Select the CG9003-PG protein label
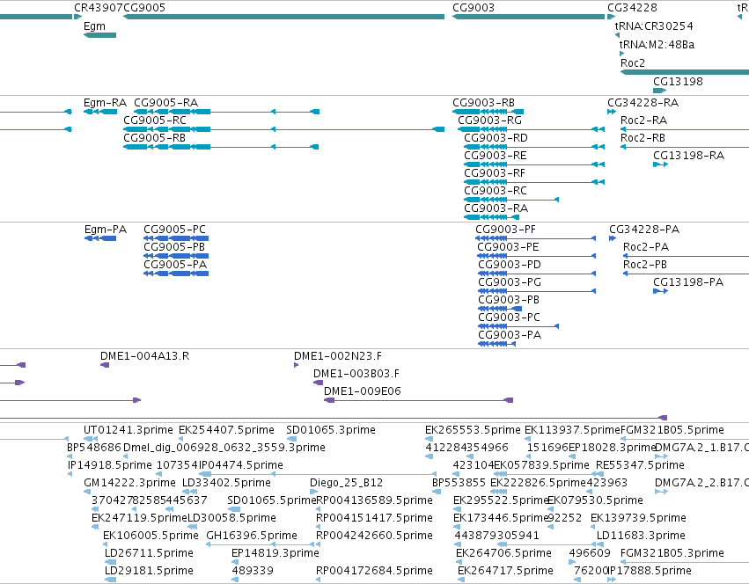This screenshot has width=749, height=584. click(x=510, y=282)
